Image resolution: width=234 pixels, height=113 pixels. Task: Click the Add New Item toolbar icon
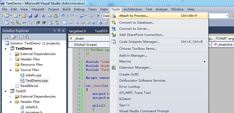pyautogui.click(x=15, y=16)
